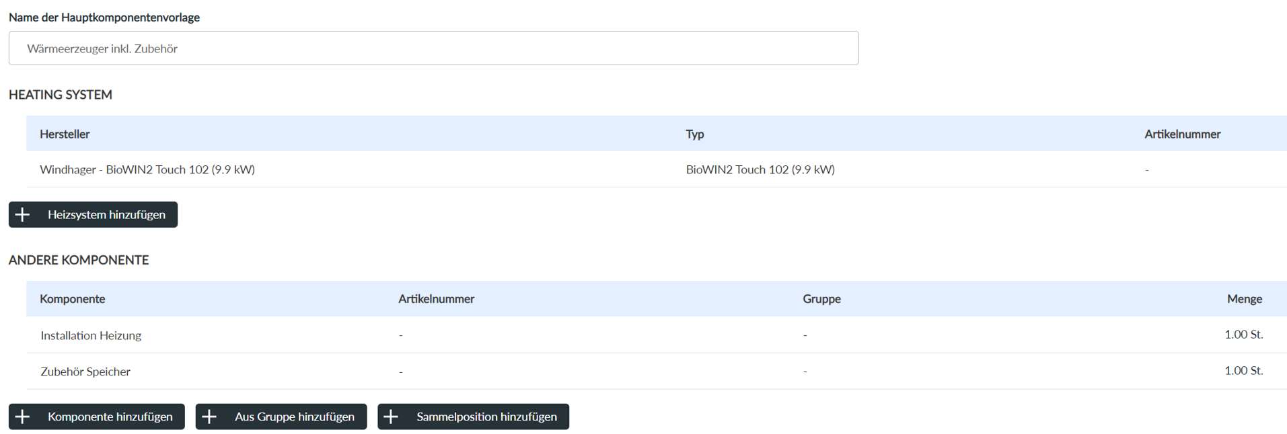Select the Zubehör Speicher component row
This screenshot has height=434, width=1287.
point(85,372)
